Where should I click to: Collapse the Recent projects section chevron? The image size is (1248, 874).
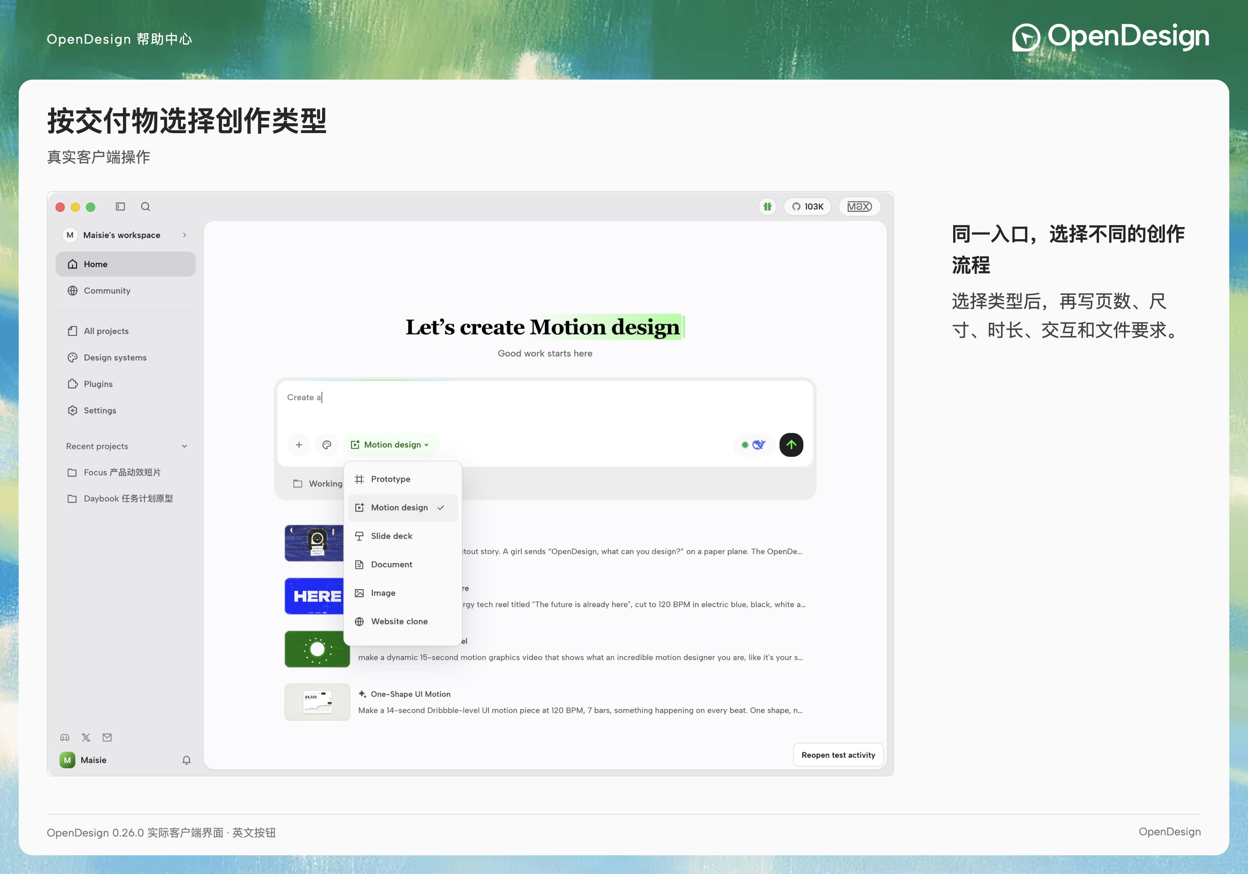185,446
